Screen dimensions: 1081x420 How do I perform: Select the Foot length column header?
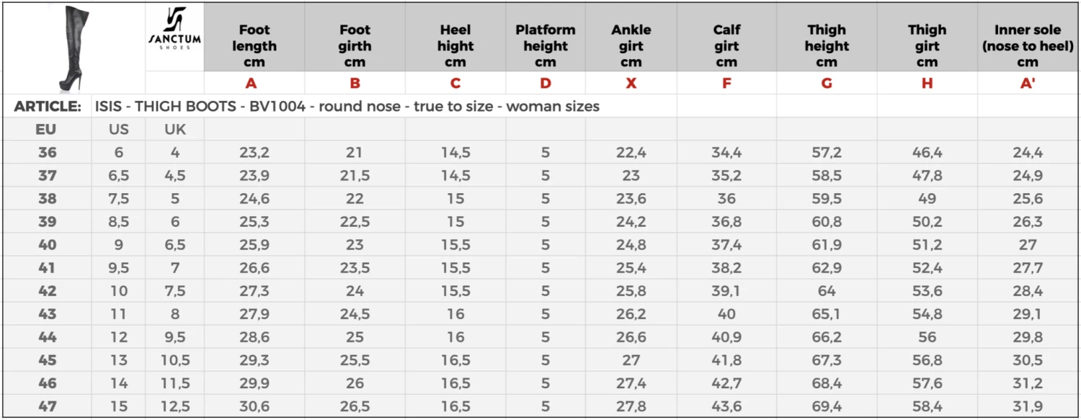(x=254, y=45)
